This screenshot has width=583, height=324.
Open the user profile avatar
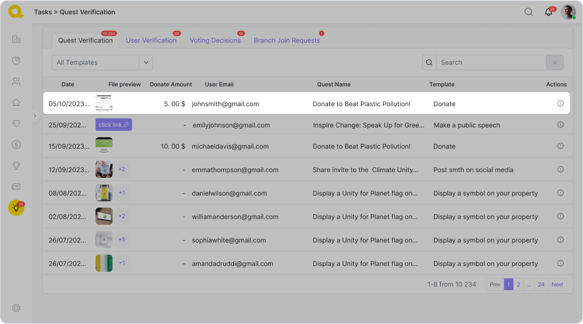coord(568,12)
